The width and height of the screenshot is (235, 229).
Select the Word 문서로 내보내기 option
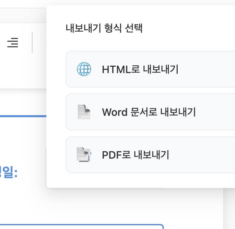click(x=150, y=112)
